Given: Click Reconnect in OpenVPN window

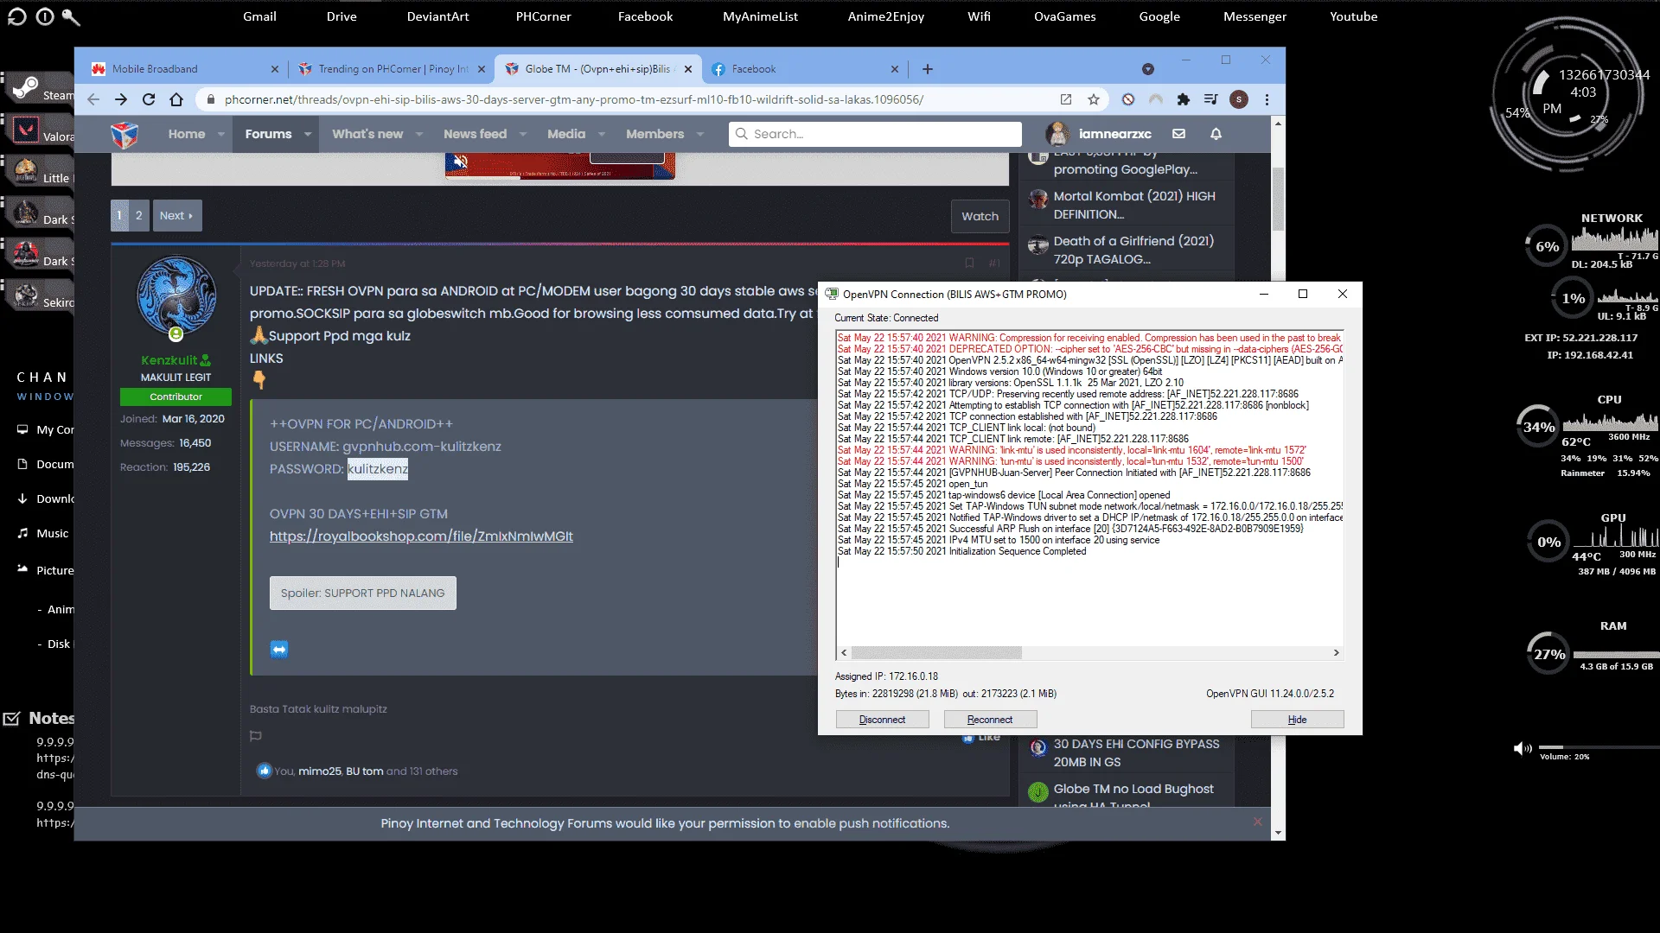Looking at the screenshot, I should (990, 720).
